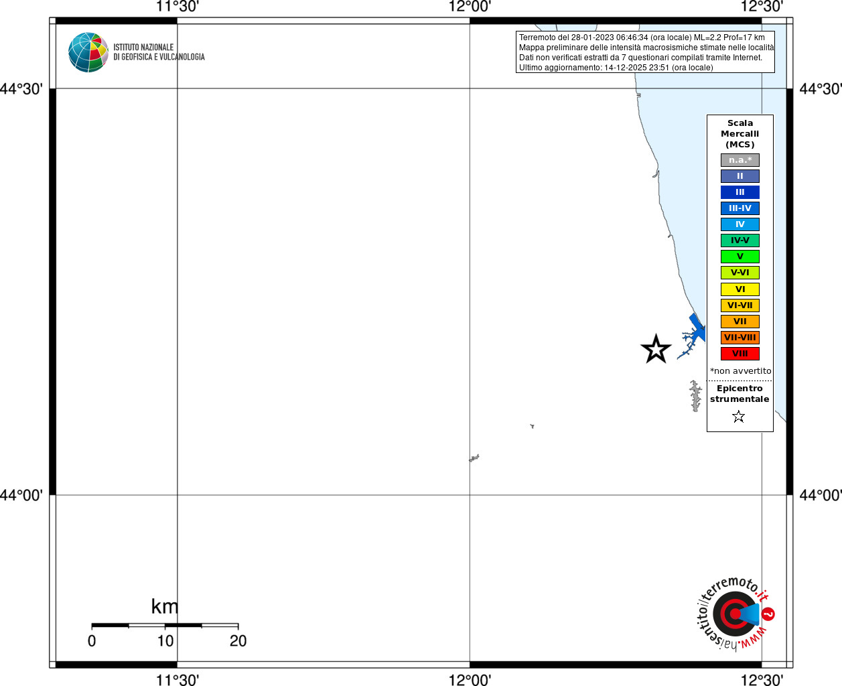Click the VI-VII legend swatch
Screen dimensions: 842x686
click(740, 305)
